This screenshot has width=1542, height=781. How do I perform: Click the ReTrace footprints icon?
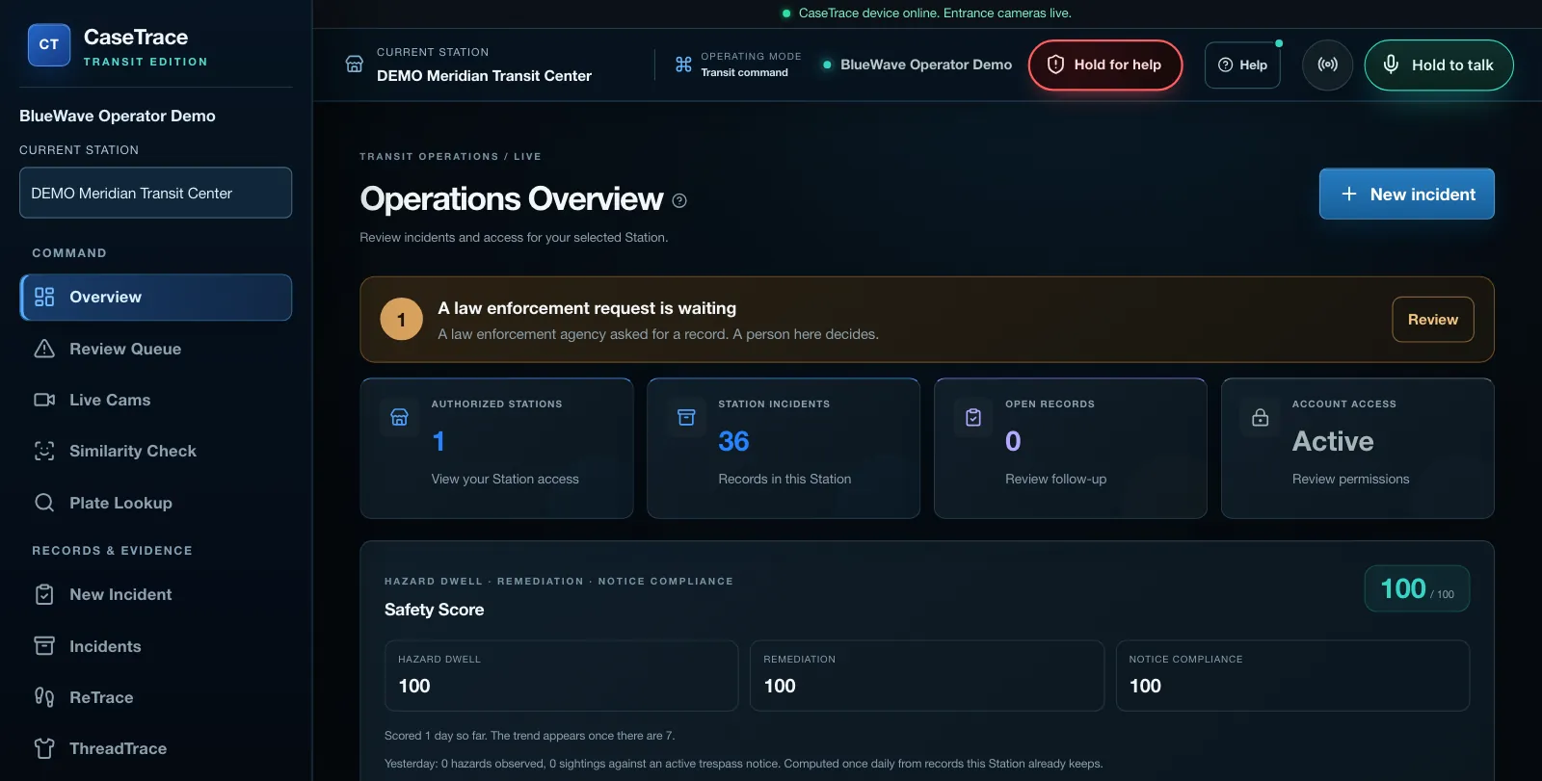point(44,697)
